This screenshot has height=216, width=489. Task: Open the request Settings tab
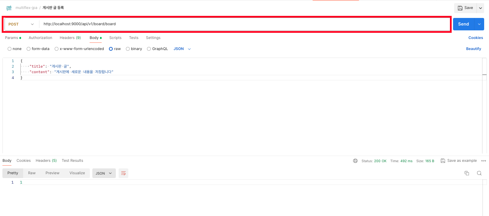153,38
